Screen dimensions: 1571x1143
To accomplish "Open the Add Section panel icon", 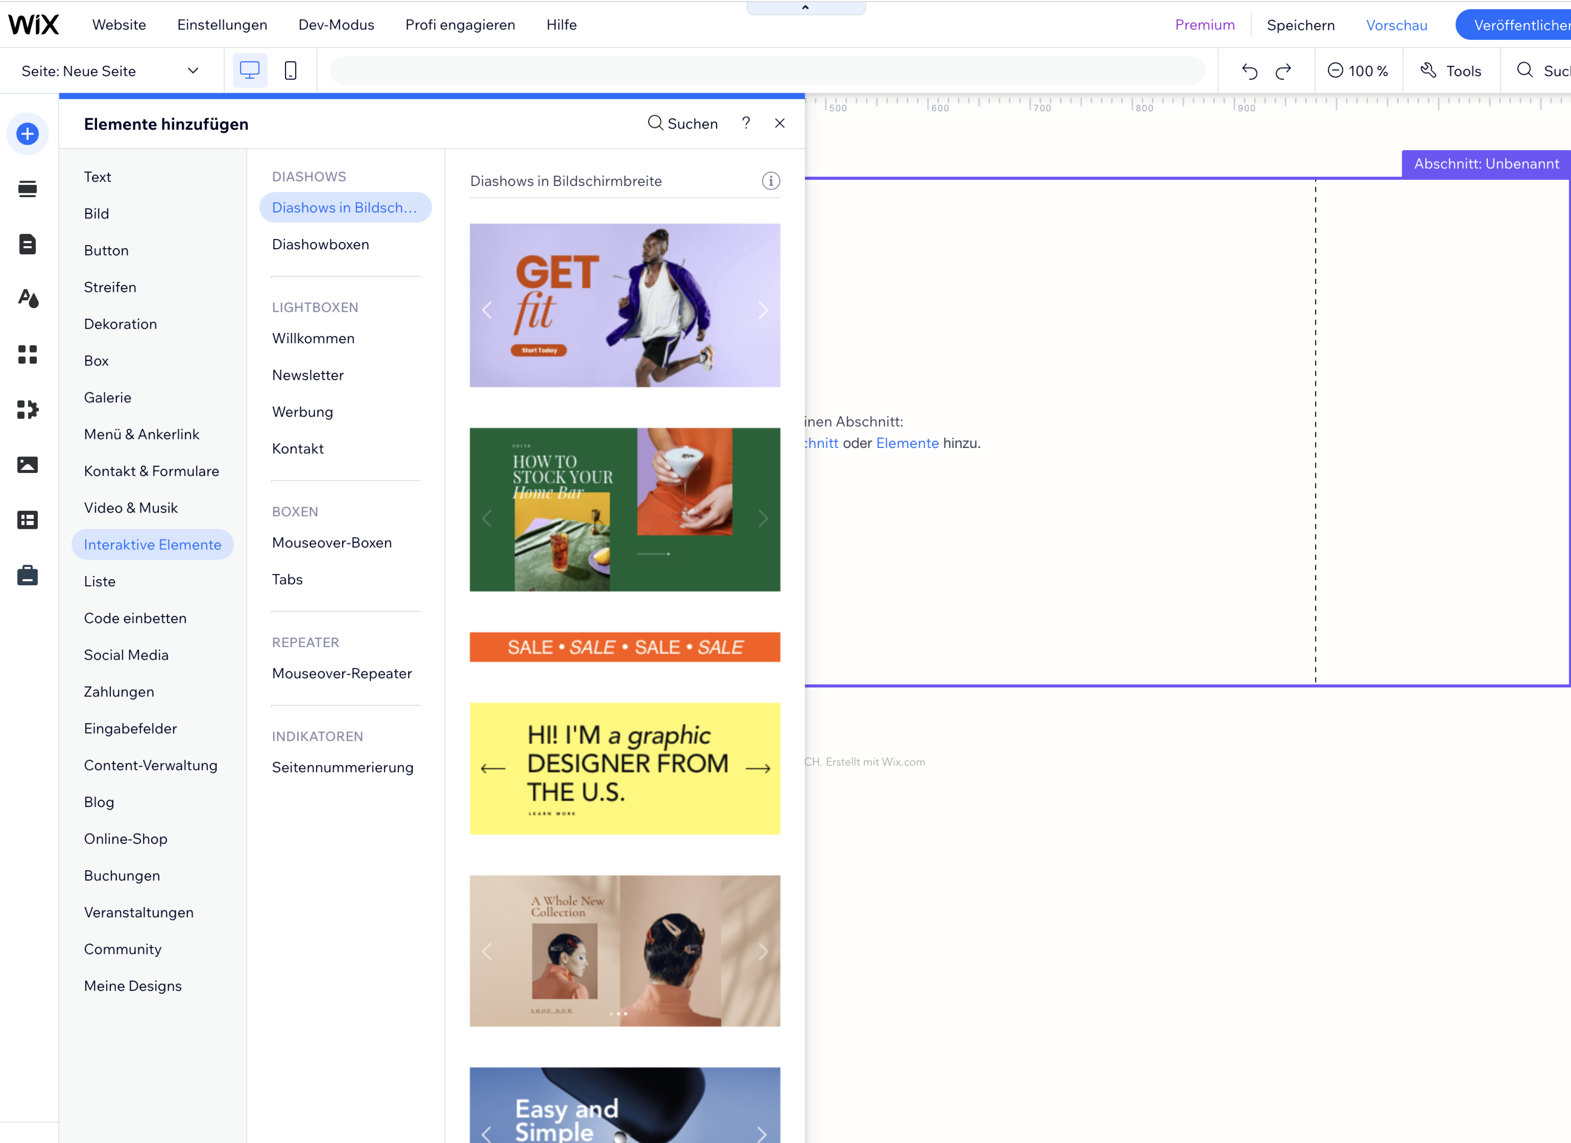I will [28, 188].
